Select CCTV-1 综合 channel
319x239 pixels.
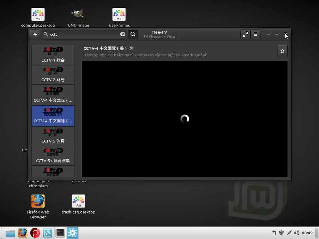(x=53, y=55)
